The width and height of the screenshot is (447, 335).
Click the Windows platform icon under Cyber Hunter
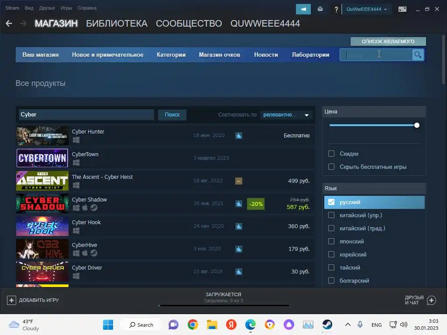[x=76, y=140]
